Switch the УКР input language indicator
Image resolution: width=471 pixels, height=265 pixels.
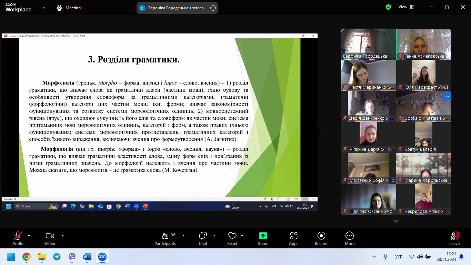pyautogui.click(x=399, y=257)
